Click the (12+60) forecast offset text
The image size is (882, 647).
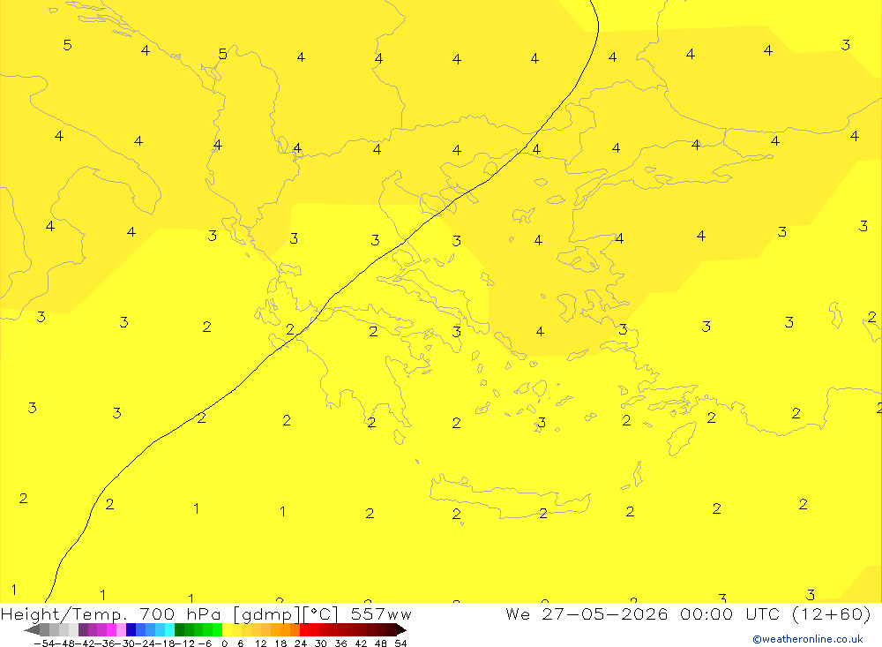[x=832, y=613]
